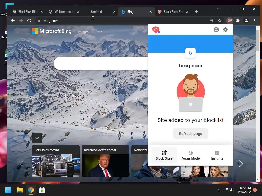Click the BlockSite shield logo in popup
This screenshot has height=196, width=262.
click(156, 30)
